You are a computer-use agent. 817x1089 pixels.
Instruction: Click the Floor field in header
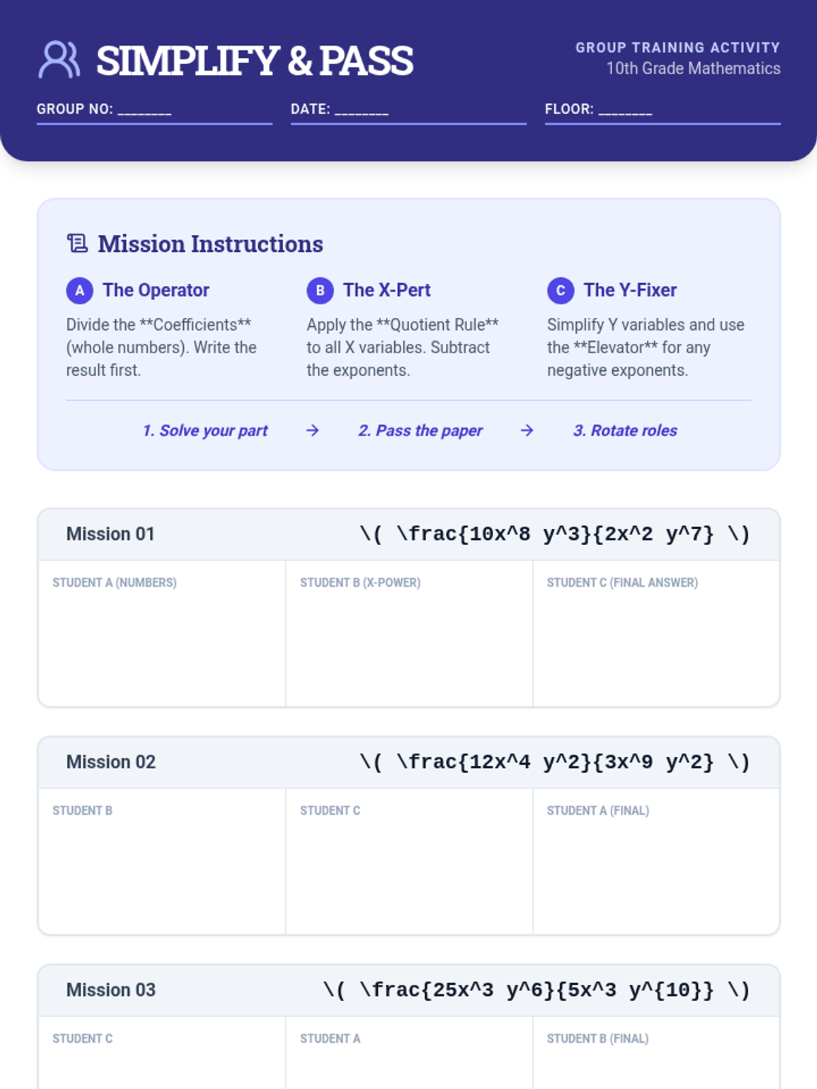(x=662, y=110)
